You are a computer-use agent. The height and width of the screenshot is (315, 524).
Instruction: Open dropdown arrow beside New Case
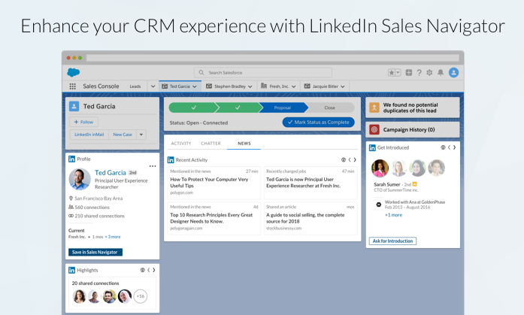141,135
